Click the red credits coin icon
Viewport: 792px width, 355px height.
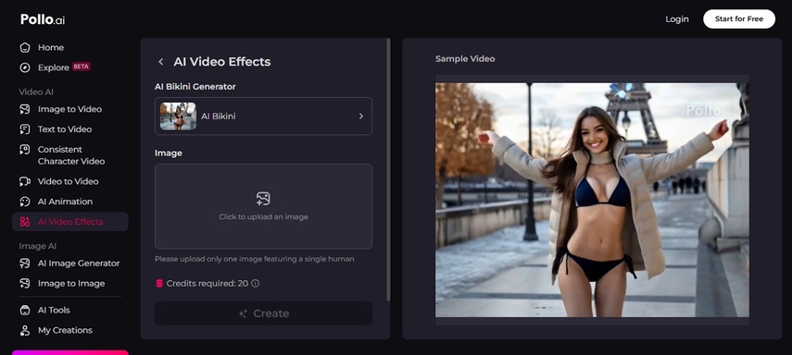point(159,284)
